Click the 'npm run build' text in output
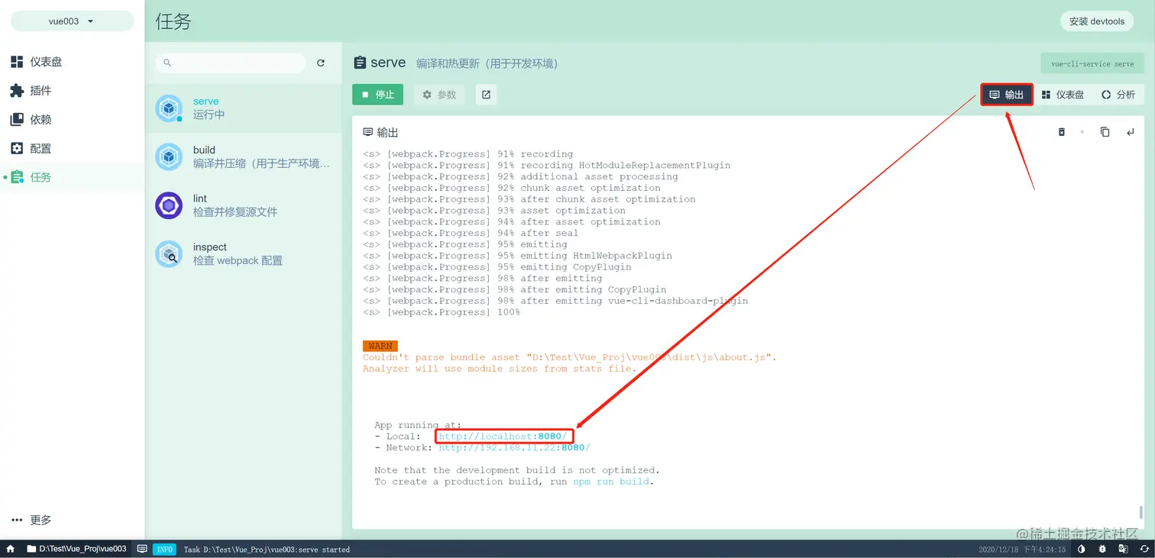 coord(613,482)
